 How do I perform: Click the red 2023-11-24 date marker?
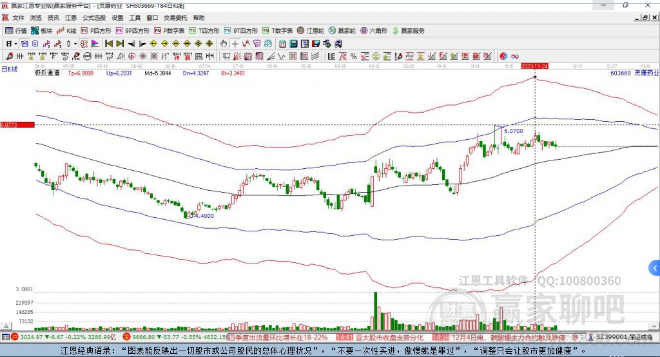(534, 66)
